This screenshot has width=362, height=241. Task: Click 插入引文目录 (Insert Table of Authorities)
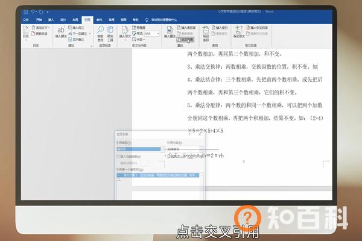257,28
